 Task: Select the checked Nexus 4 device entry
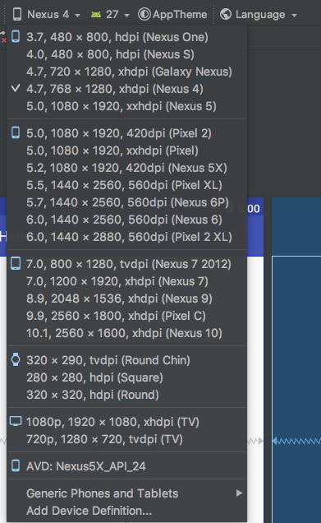pos(126,89)
